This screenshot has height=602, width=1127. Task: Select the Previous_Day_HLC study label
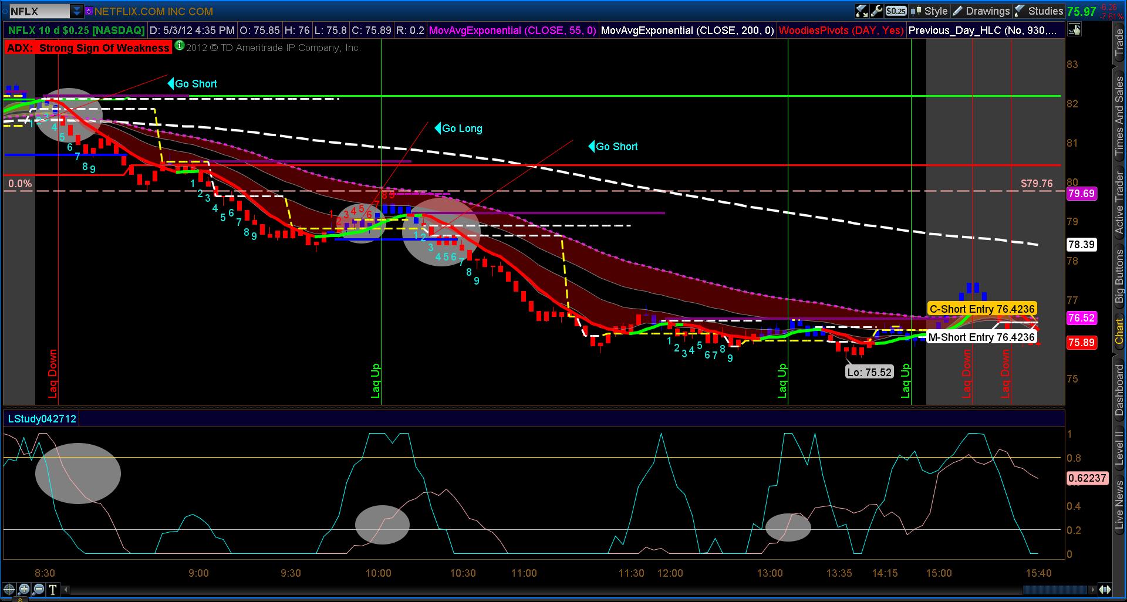[x=986, y=30]
